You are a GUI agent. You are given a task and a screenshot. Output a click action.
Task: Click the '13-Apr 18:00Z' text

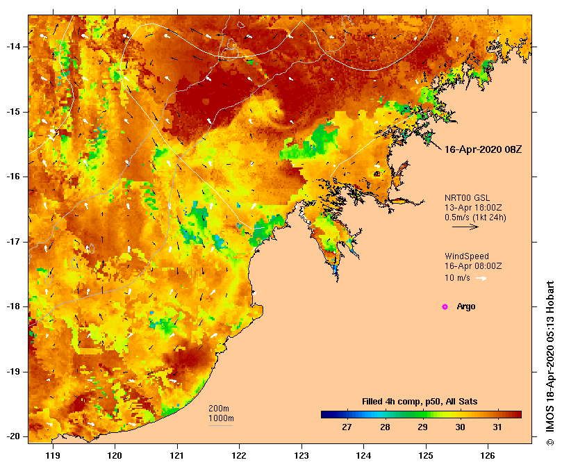pyautogui.click(x=473, y=208)
